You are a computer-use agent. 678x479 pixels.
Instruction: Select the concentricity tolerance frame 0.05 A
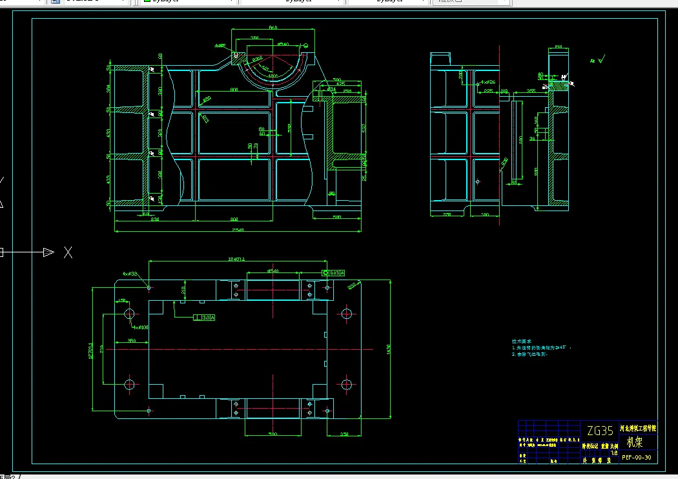click(333, 273)
